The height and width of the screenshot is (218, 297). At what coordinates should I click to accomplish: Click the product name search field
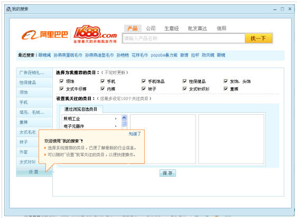point(184,38)
